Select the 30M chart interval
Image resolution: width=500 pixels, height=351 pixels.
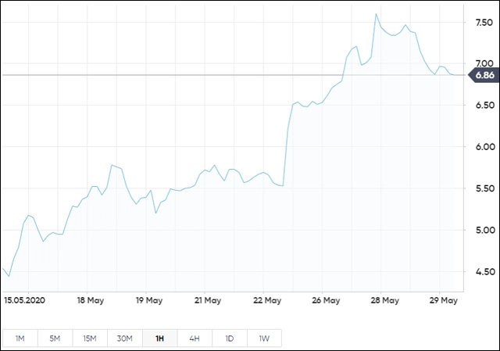(124, 338)
